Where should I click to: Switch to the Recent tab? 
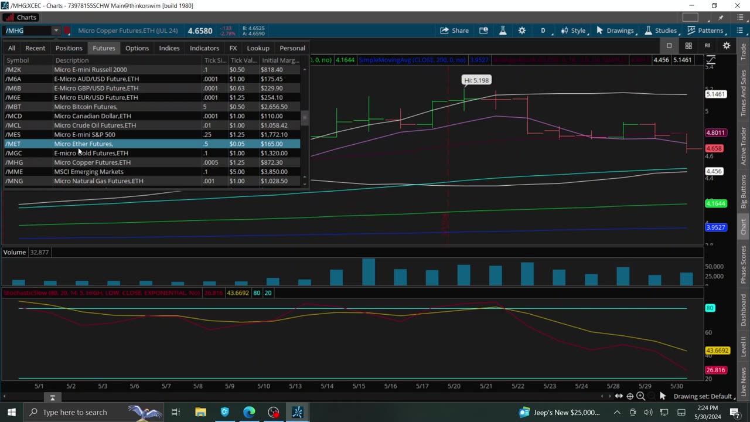click(x=35, y=48)
